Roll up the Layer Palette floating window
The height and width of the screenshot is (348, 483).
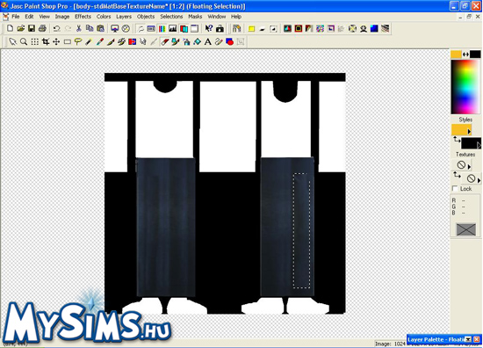468,339
